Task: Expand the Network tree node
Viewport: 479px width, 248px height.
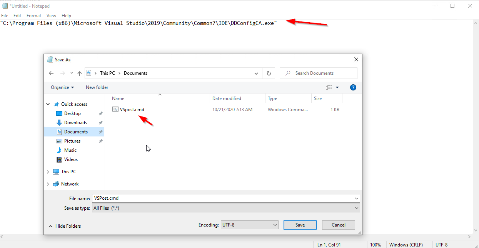Action: (48, 184)
